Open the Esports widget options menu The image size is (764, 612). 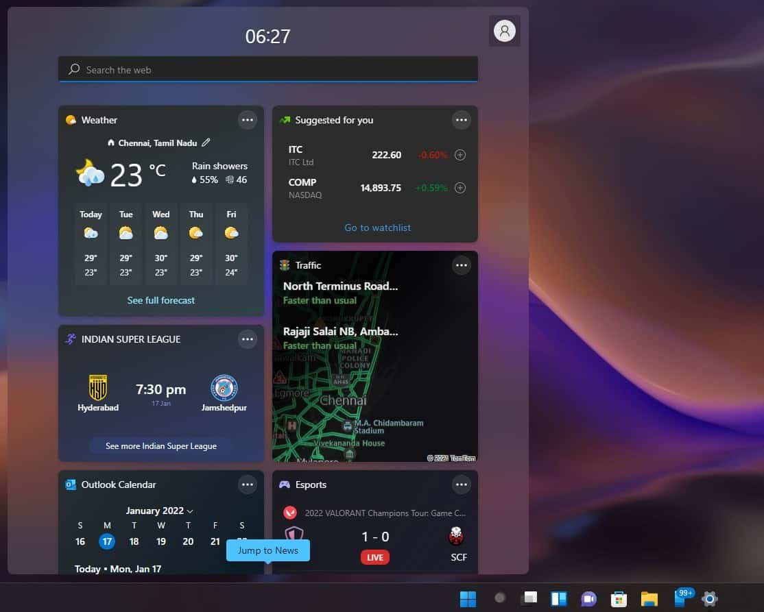[x=461, y=485]
